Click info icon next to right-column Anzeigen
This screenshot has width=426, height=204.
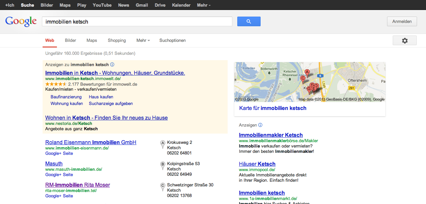point(260,125)
